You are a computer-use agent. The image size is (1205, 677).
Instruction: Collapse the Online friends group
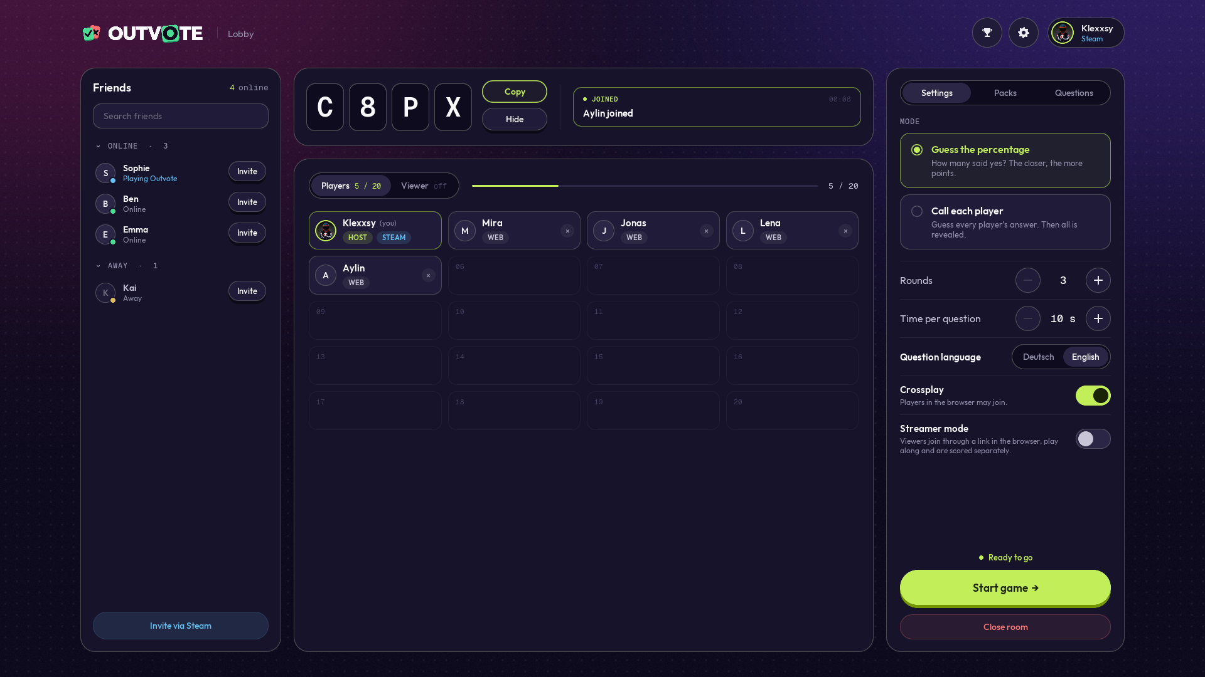pyautogui.click(x=131, y=146)
